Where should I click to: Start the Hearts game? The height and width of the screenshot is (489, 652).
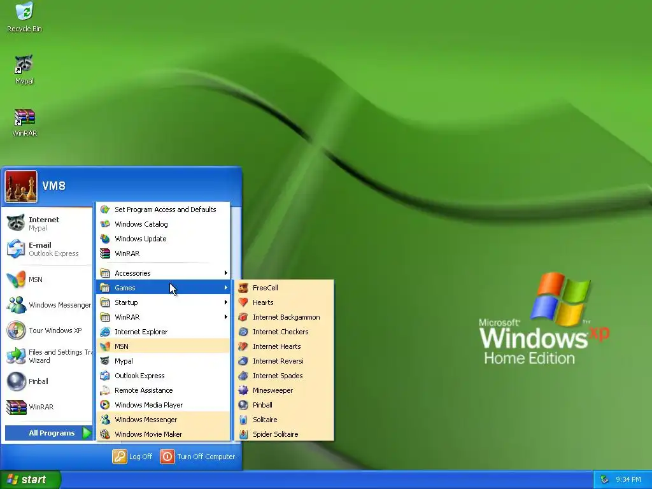(x=285, y=302)
